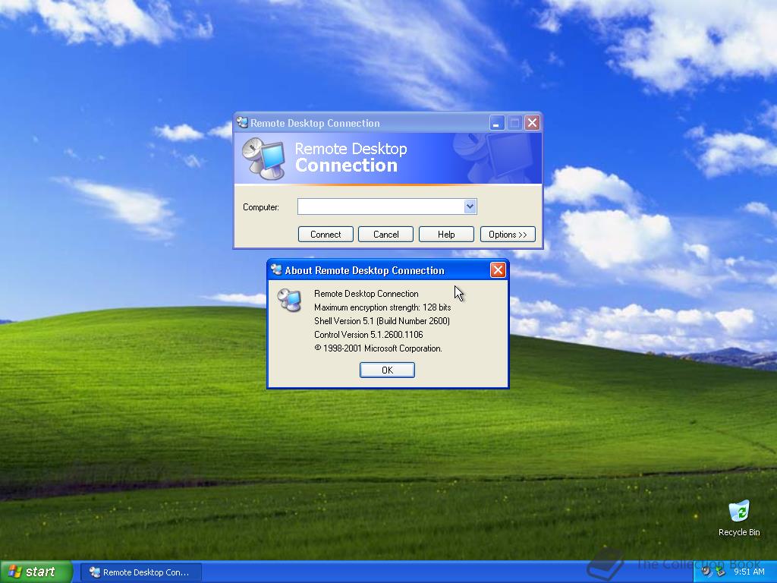Select Remote Desktop Con... taskbar button

pyautogui.click(x=141, y=572)
